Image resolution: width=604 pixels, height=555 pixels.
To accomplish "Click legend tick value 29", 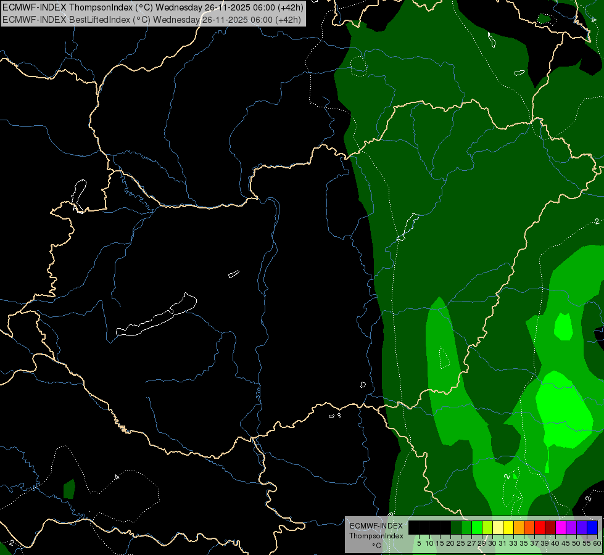I will point(482,543).
